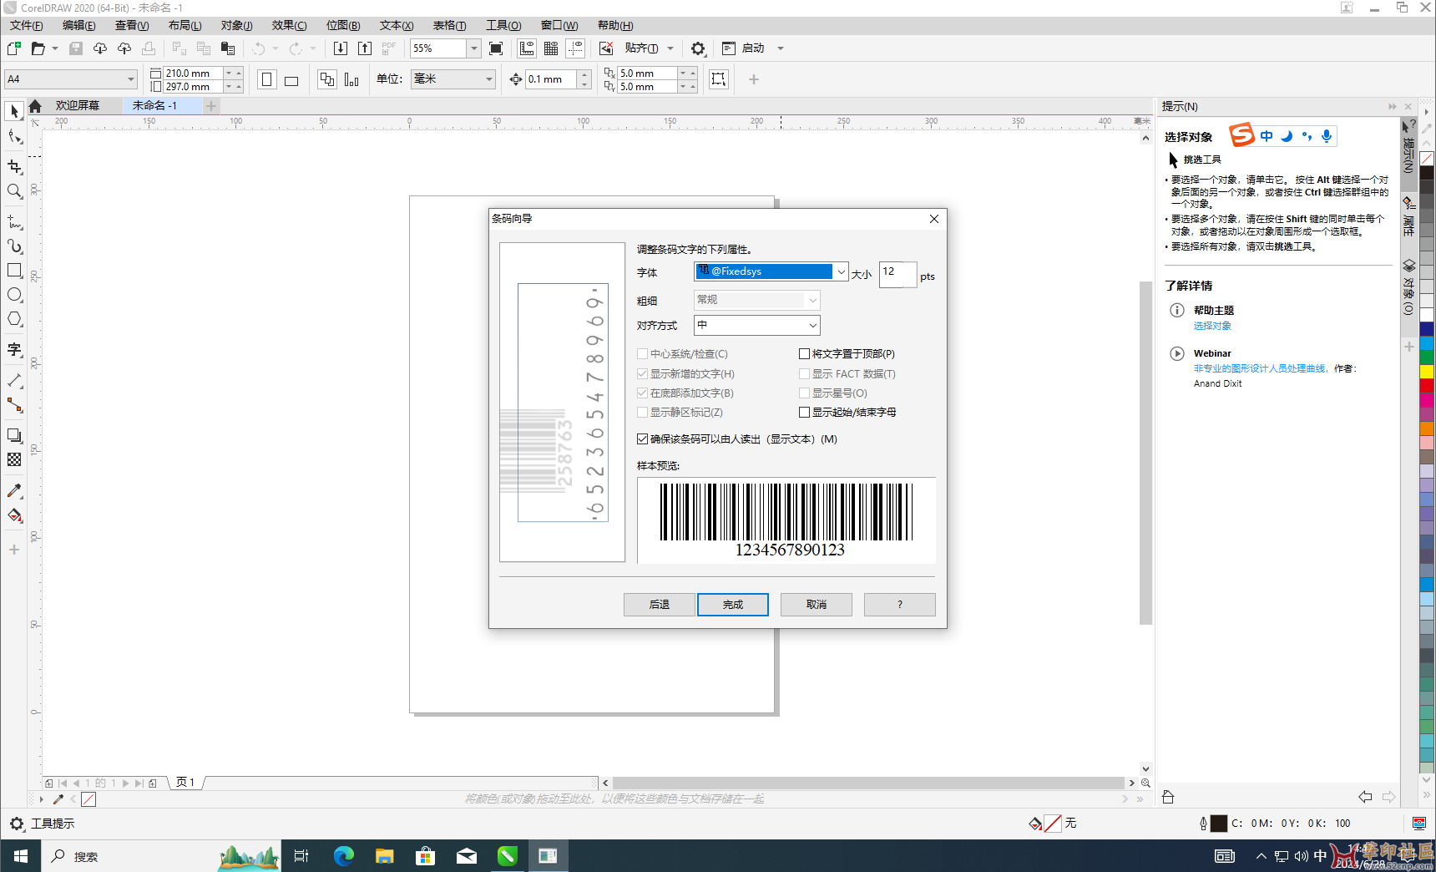The width and height of the screenshot is (1436, 872).
Task: Open the 效果(C) menu
Action: (x=289, y=25)
